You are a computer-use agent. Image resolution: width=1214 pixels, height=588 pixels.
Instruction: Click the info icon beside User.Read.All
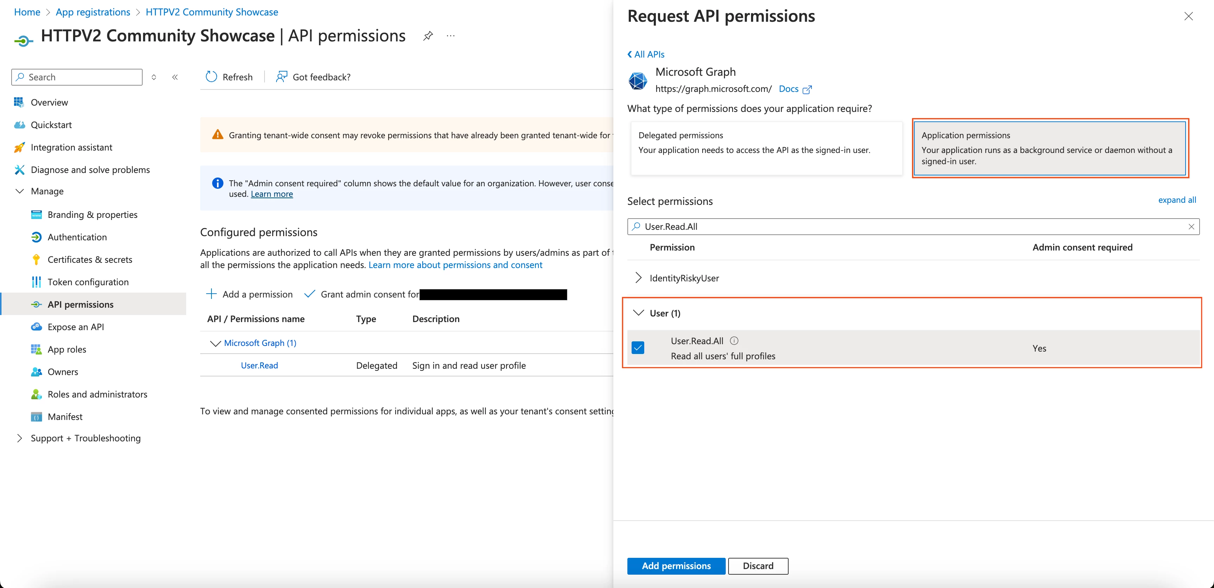734,341
